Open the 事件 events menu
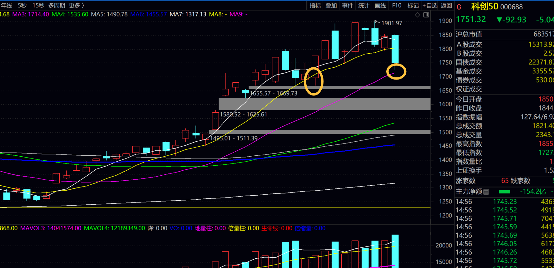 click(x=348, y=5)
